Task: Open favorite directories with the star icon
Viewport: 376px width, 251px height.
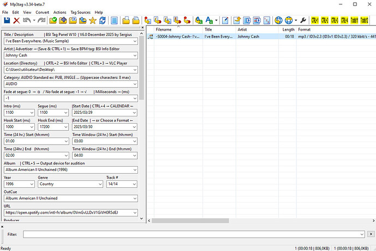Action: pyautogui.click(x=93, y=21)
